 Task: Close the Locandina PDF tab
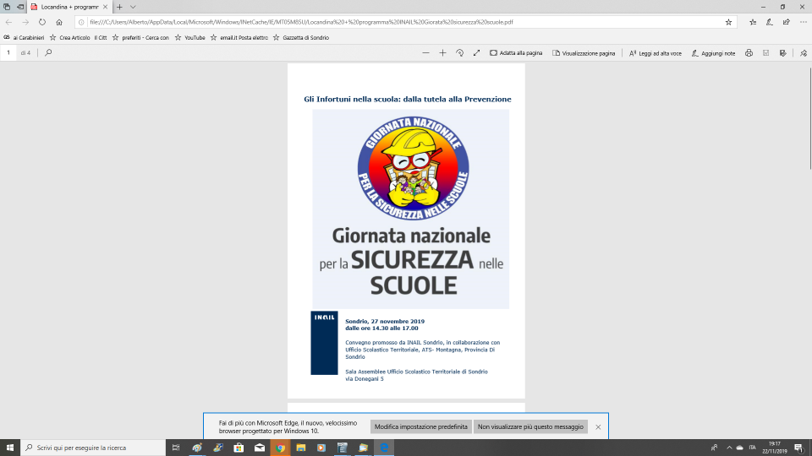105,7
